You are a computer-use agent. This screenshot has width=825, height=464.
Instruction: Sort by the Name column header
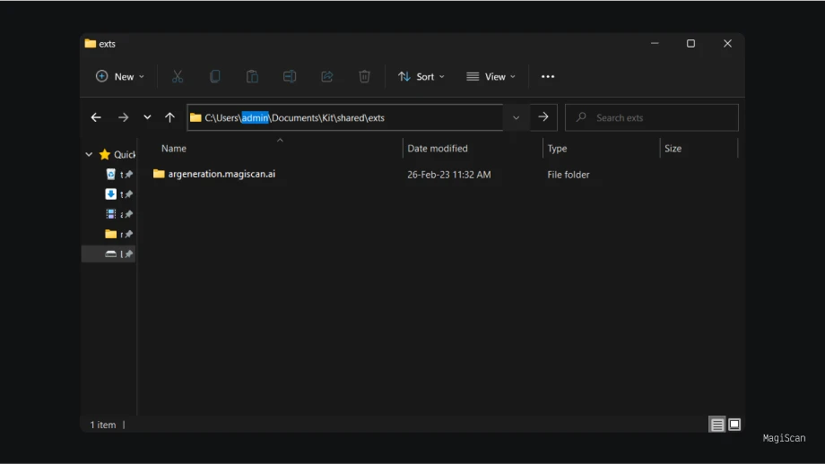pyautogui.click(x=174, y=149)
